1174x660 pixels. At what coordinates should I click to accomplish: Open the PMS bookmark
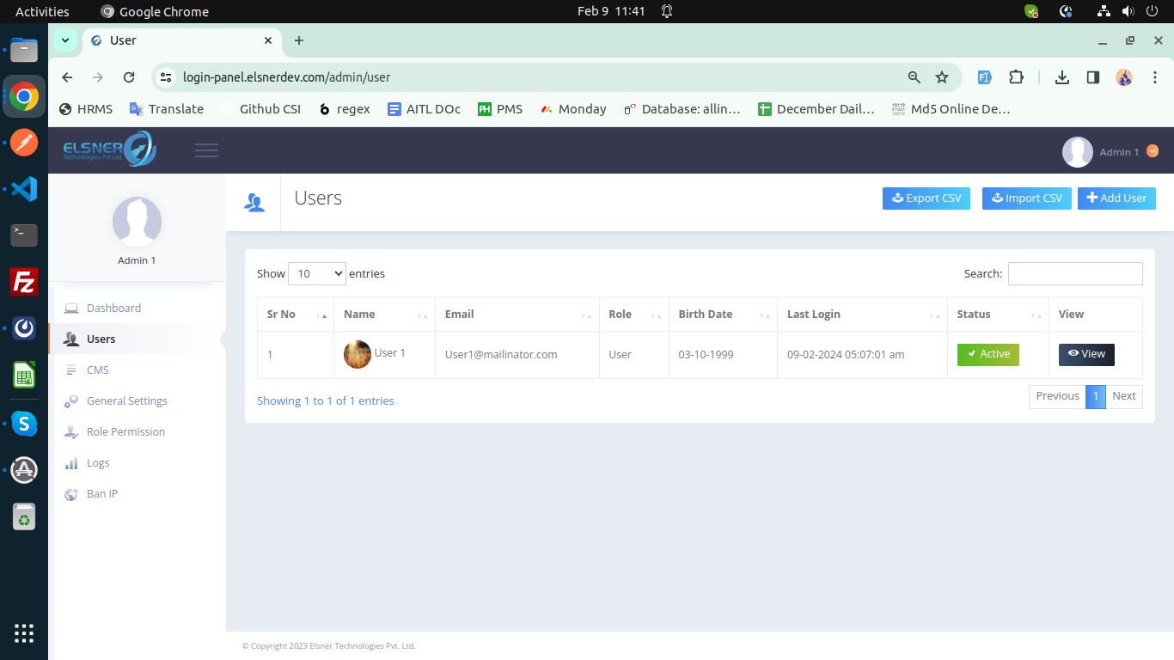(x=500, y=109)
